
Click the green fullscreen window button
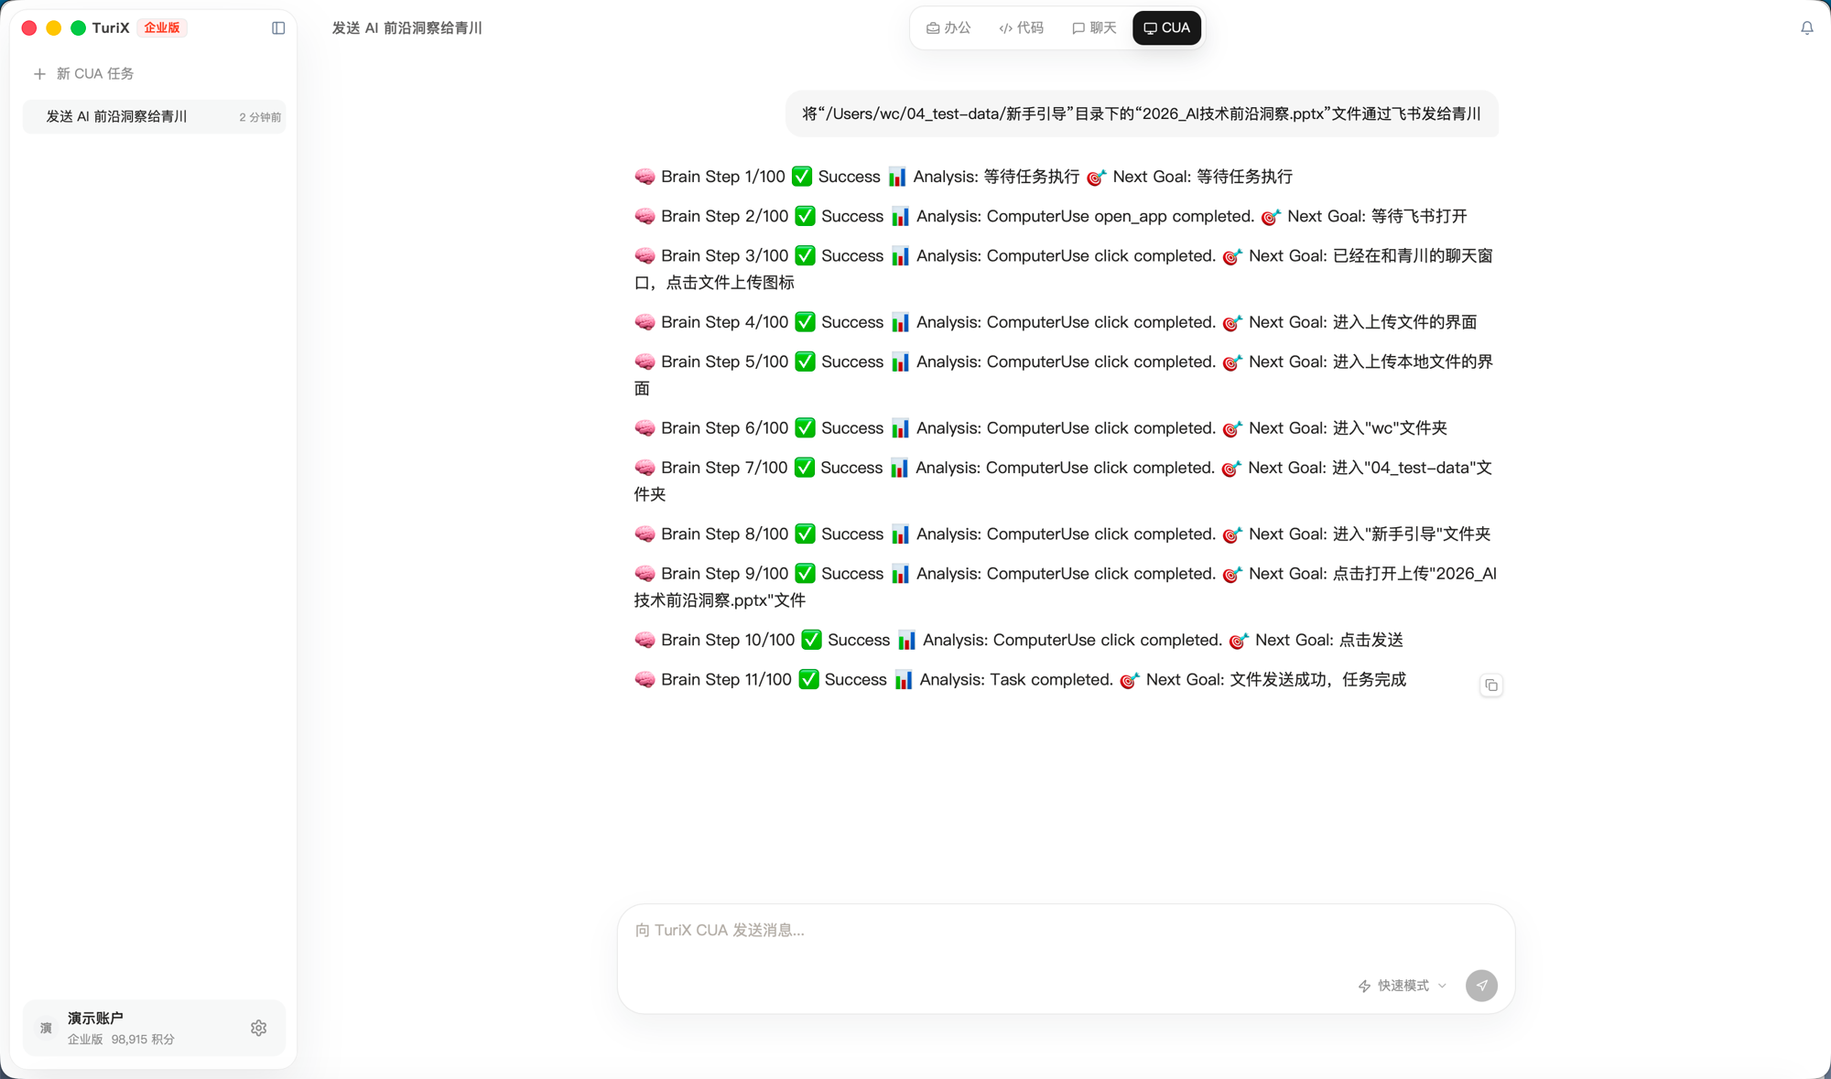point(79,28)
